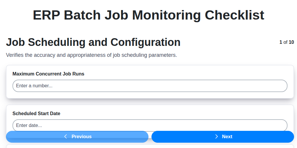The height and width of the screenshot is (148, 297).
Task: Focus the Maximum Concurrent Job Runs field
Action: pyautogui.click(x=150, y=86)
